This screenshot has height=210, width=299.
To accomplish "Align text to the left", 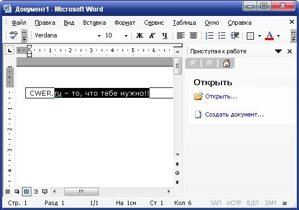I will coord(181,36).
